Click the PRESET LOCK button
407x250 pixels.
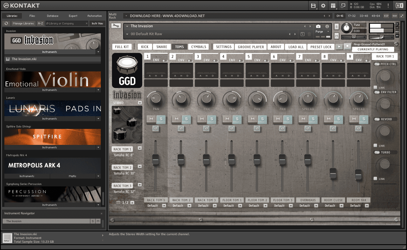[321, 47]
